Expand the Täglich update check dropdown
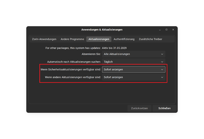This screenshot has height=139, width=204. click(x=134, y=62)
